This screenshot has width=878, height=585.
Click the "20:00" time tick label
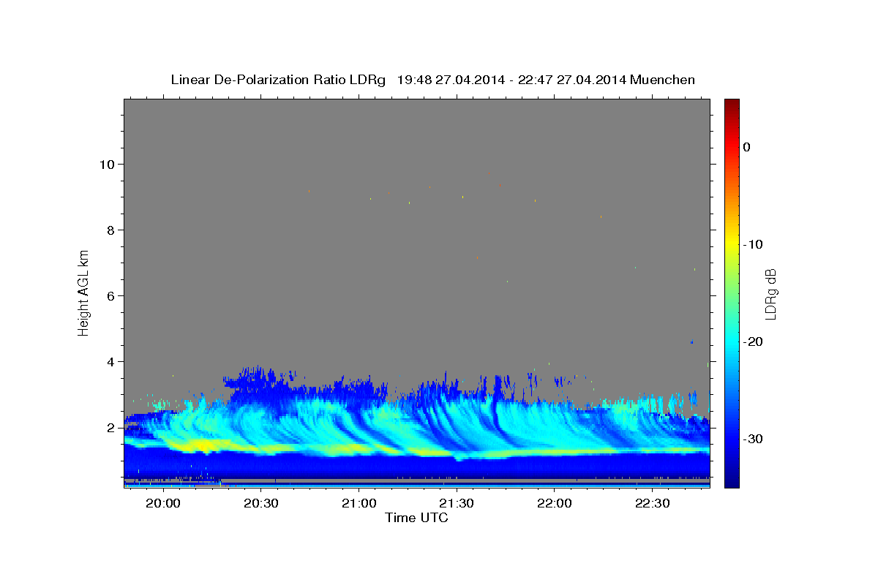[163, 504]
